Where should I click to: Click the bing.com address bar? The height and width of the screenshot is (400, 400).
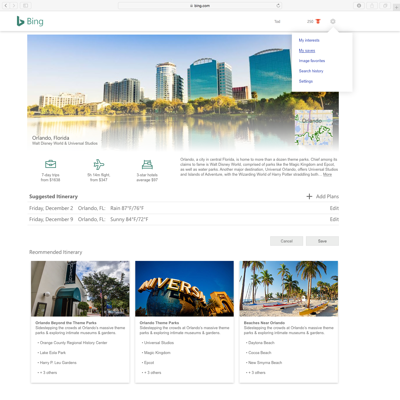tap(200, 6)
